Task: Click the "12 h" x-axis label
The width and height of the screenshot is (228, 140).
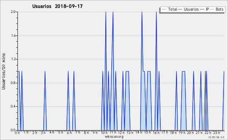Action: [121, 132]
